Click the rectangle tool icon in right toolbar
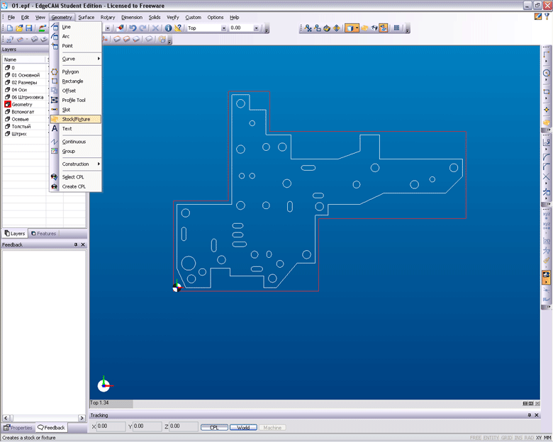Image resolution: width=553 pixels, height=442 pixels. 547,91
